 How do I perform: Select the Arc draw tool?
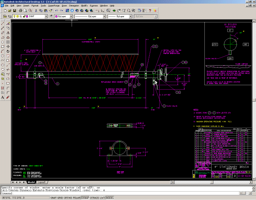[x=3, y=51]
